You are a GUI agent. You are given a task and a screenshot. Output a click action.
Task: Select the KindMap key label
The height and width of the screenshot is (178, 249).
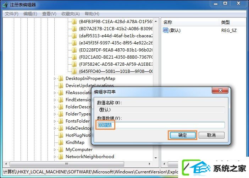[75, 142]
